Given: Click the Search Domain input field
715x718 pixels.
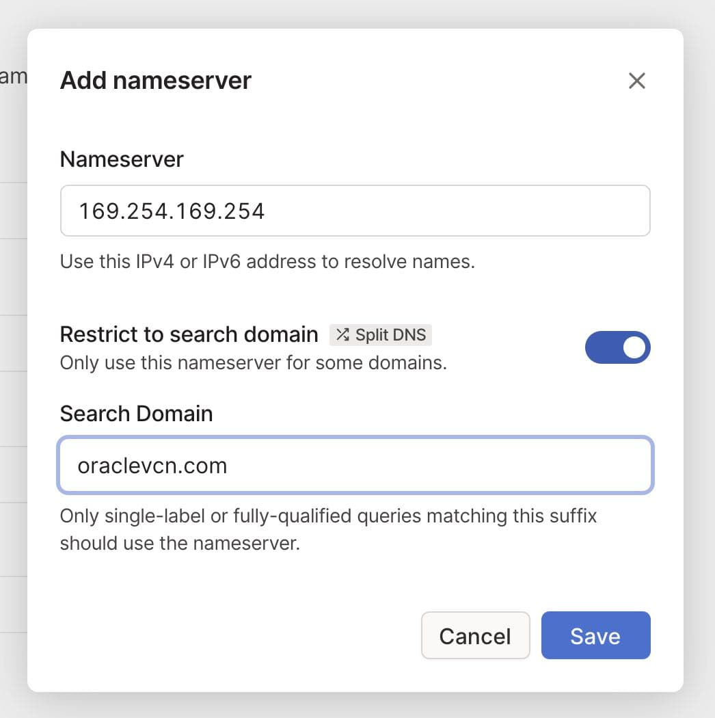Looking at the screenshot, I should [x=355, y=465].
